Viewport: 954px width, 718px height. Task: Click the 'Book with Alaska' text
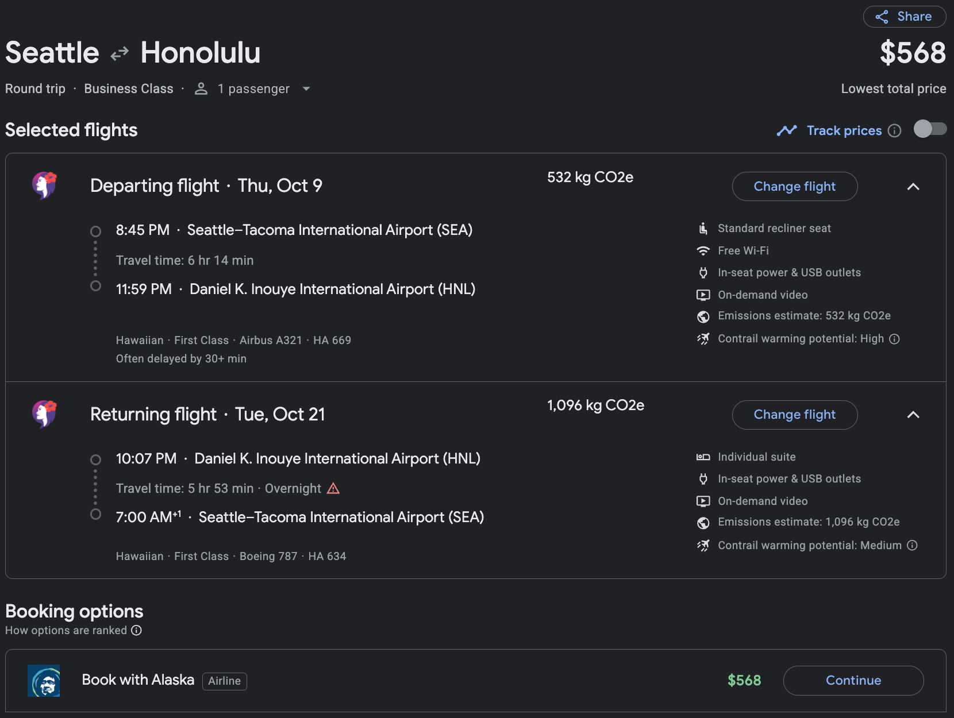coord(138,680)
